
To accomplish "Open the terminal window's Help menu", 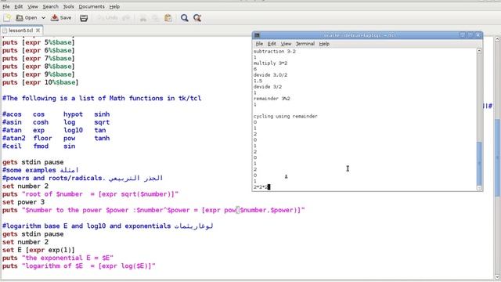I will (324, 44).
